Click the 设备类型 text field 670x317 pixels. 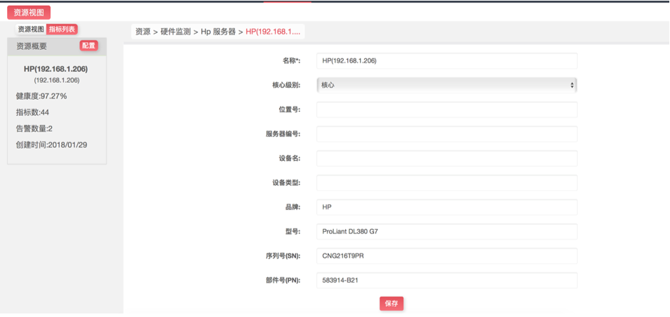coord(446,183)
